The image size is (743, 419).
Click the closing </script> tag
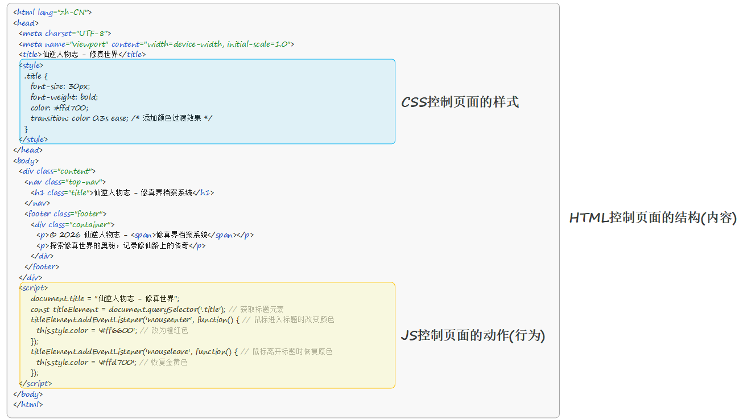pos(36,384)
